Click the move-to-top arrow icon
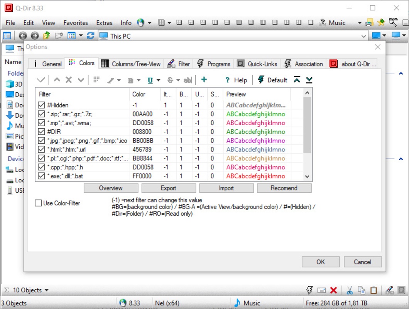Image resolution: width=409 pixels, height=309 pixels. click(x=297, y=80)
